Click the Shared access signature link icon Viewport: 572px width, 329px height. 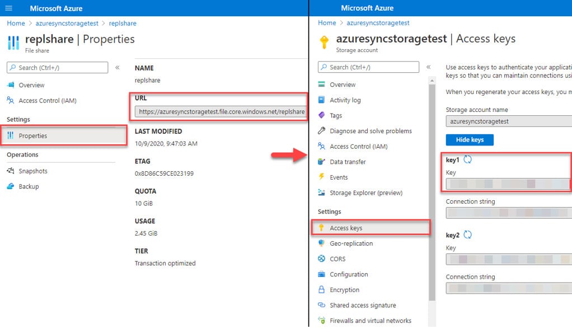point(321,305)
